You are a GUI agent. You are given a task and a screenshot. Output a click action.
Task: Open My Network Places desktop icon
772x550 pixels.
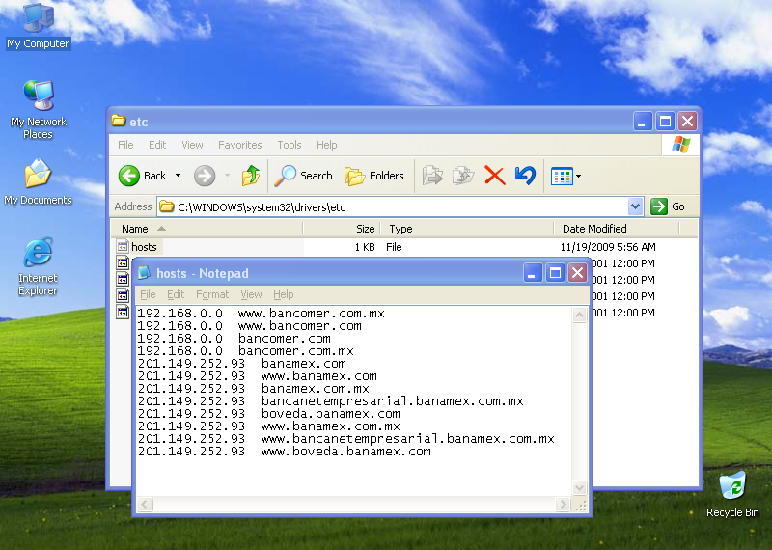(38, 109)
